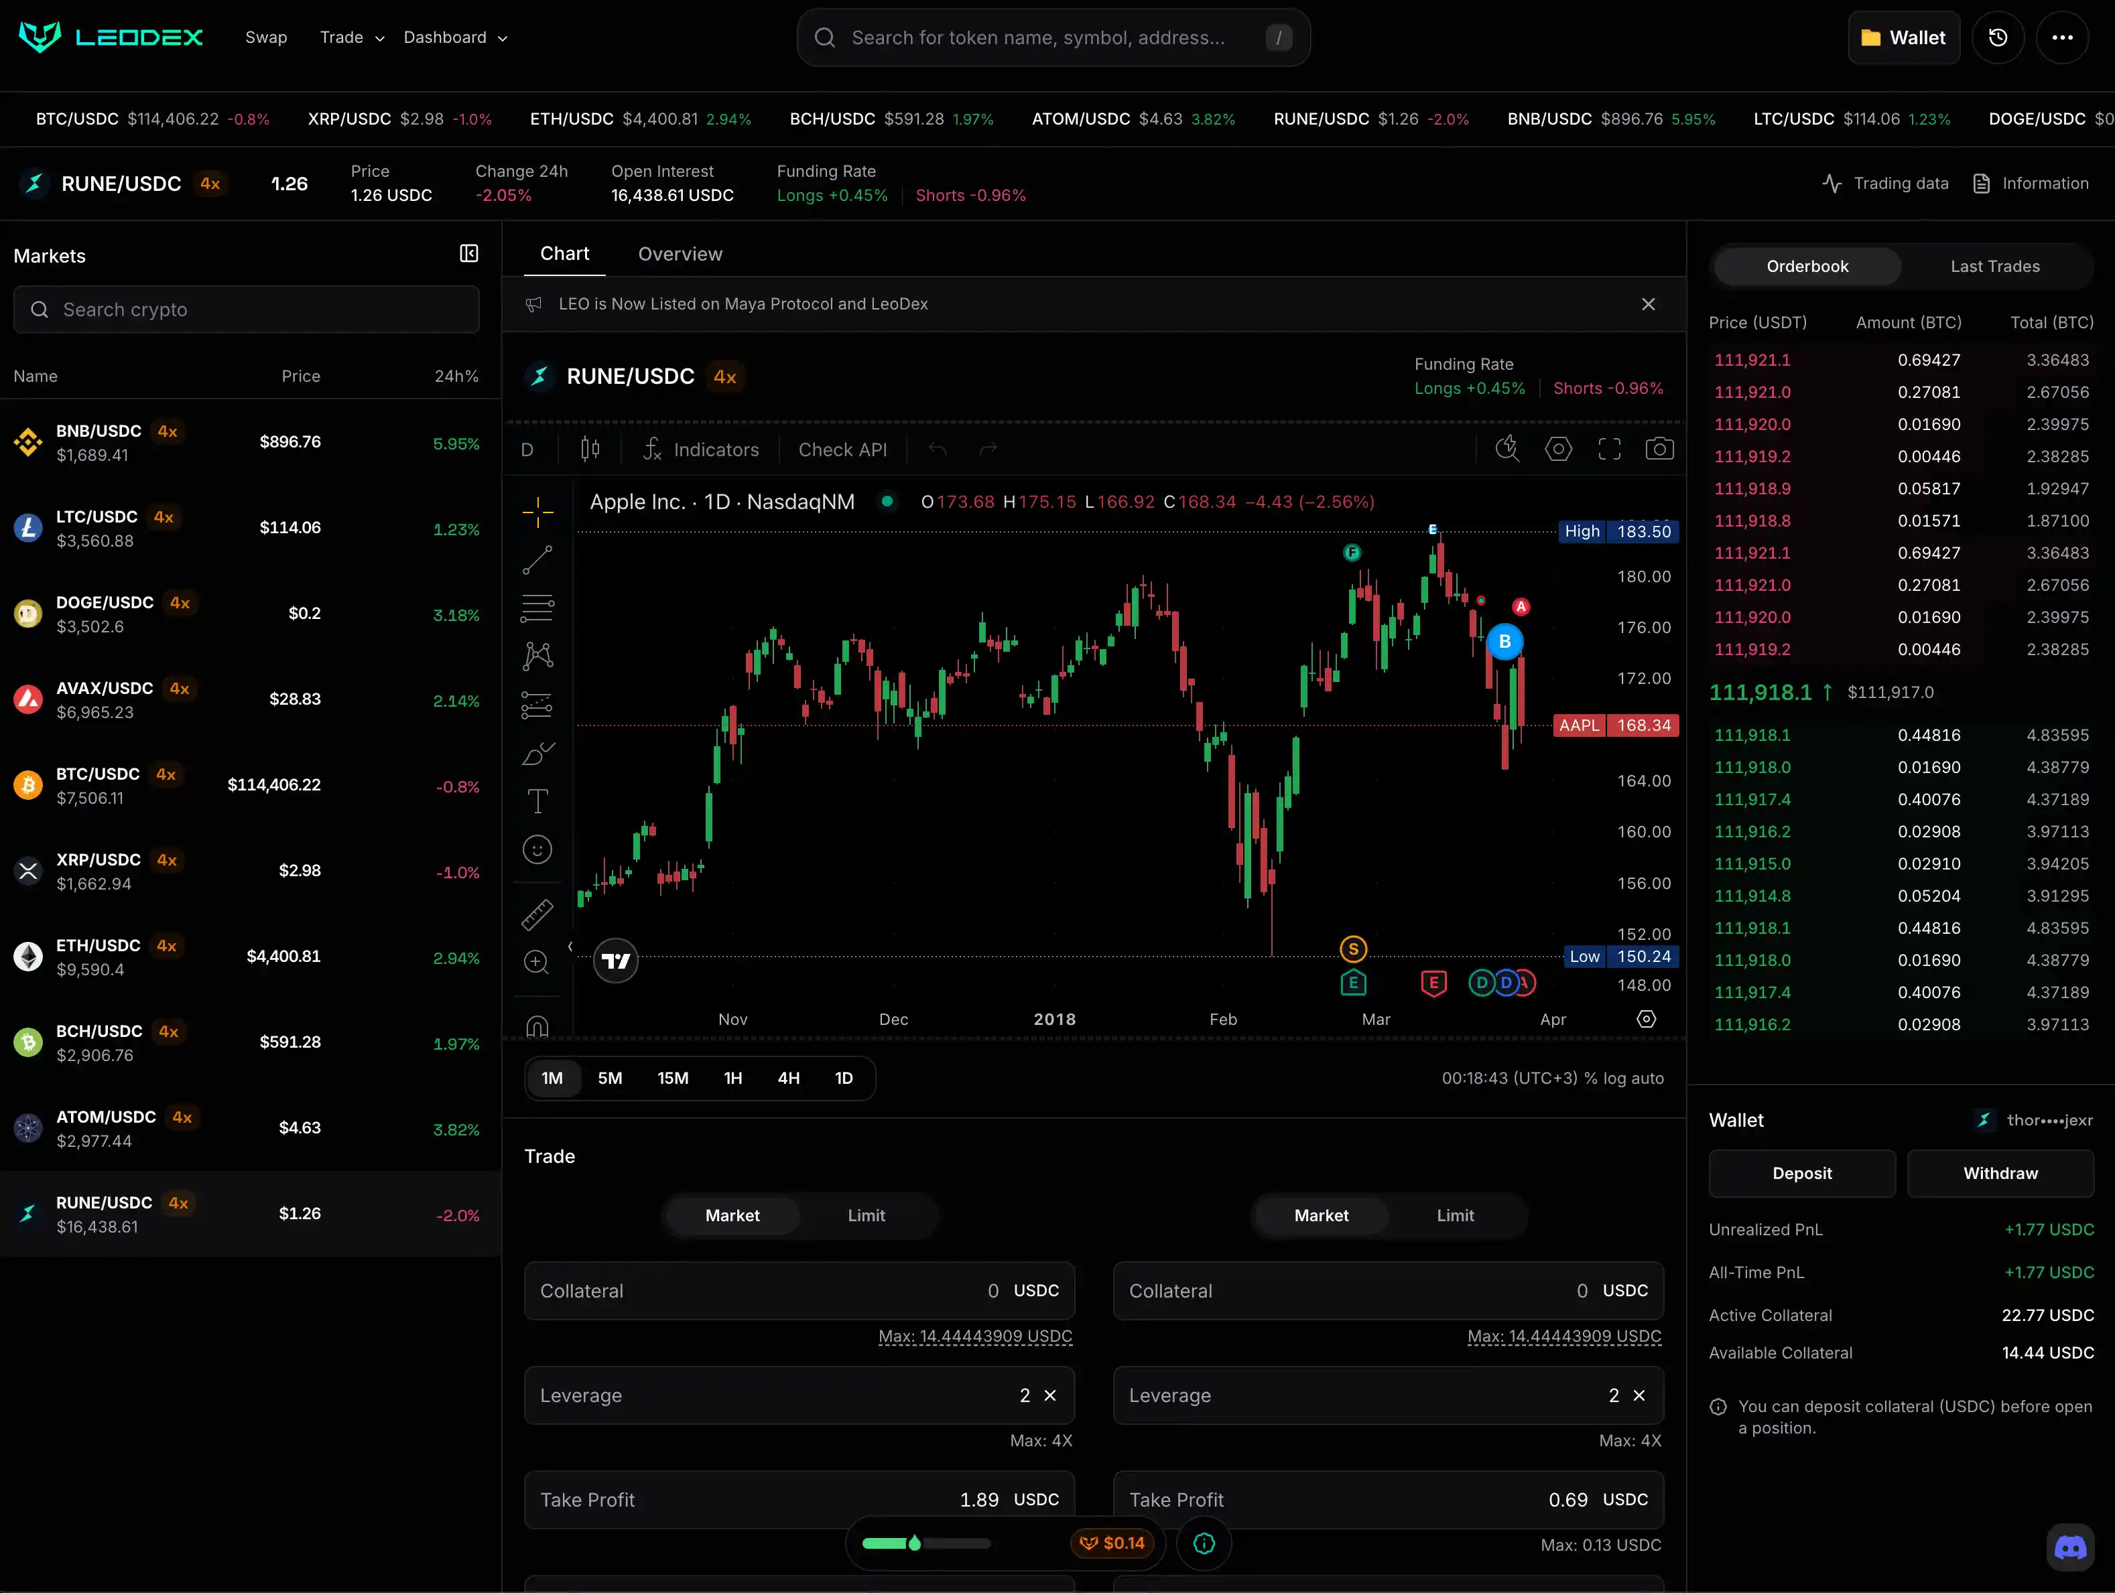
Task: Select the ruler measure tool
Action: click(537, 914)
